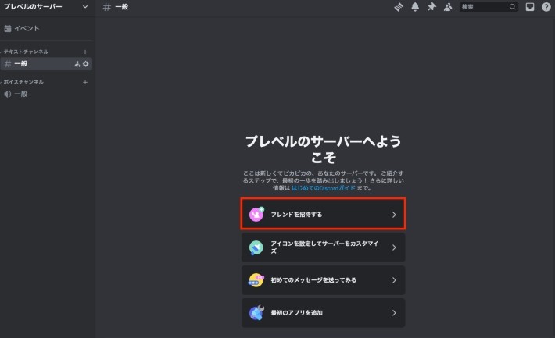Click アイコンを設定してサーバーをカスタマイズ card
The image size is (555, 338).
[323, 247]
